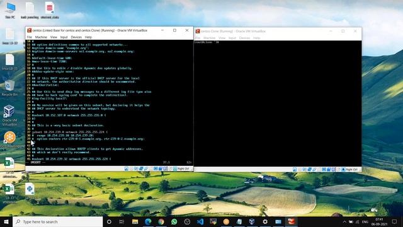Open File menu in centos window

(30, 37)
